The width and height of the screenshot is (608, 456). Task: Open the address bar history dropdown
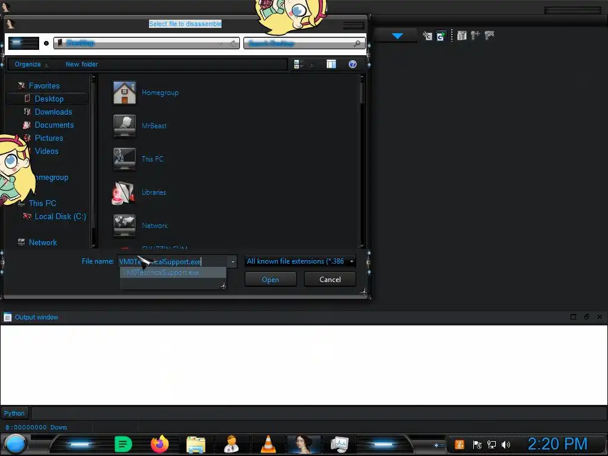tap(221, 43)
